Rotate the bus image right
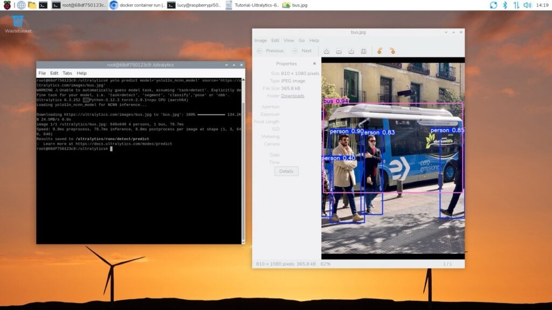 (392, 51)
